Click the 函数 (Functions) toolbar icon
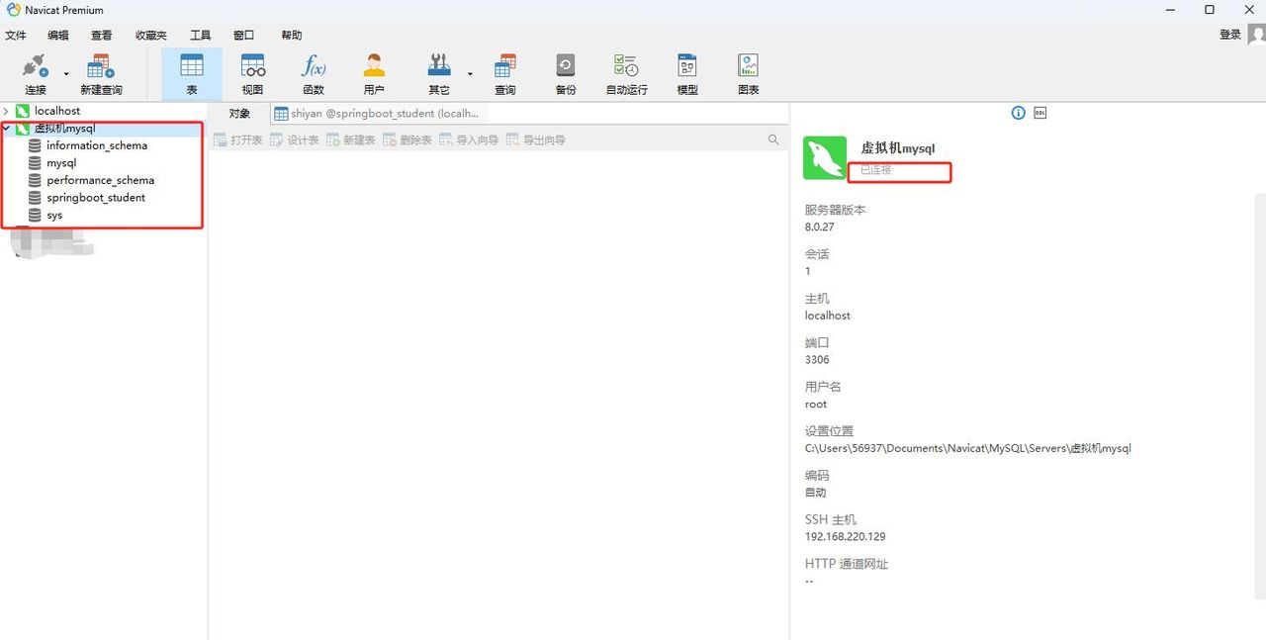Viewport: 1266px width, 640px height. (x=313, y=71)
